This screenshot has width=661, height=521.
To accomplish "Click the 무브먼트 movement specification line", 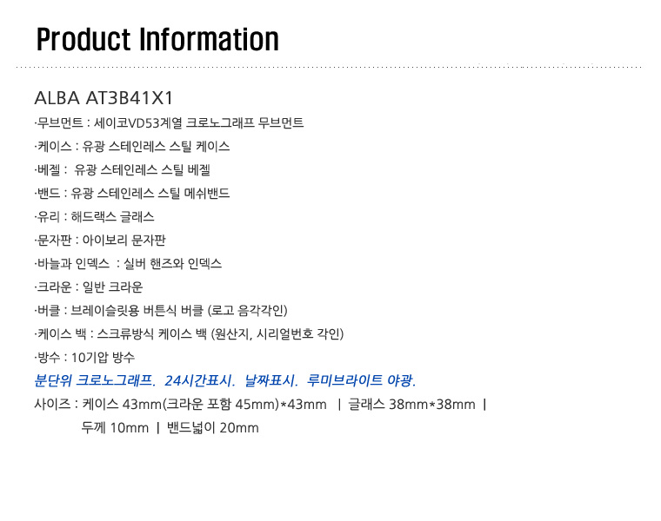I will pos(169,123).
